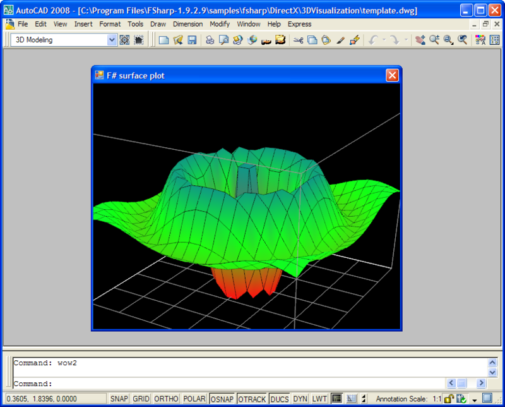This screenshot has width=505, height=407.
Task: Click the toolbar lock icon in status bar
Action: coord(448,399)
